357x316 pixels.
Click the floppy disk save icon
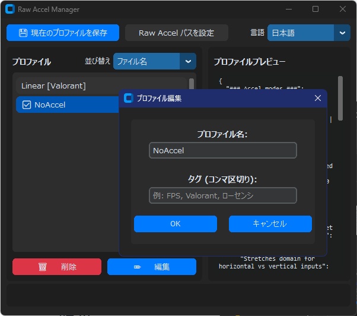point(23,33)
